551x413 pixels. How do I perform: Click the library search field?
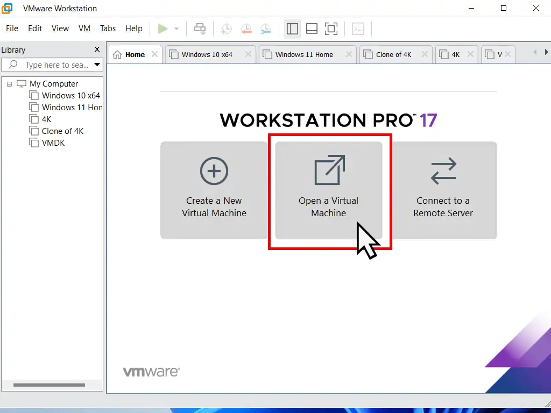tap(52, 65)
